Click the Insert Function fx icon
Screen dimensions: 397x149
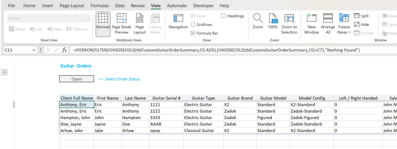point(65,50)
